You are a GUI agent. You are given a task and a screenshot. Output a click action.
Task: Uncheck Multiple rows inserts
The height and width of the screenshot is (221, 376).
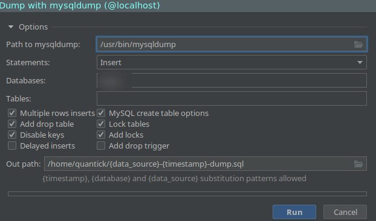12,113
